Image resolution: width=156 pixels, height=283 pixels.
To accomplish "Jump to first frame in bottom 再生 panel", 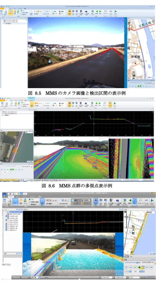I will click(x=130, y=267).
